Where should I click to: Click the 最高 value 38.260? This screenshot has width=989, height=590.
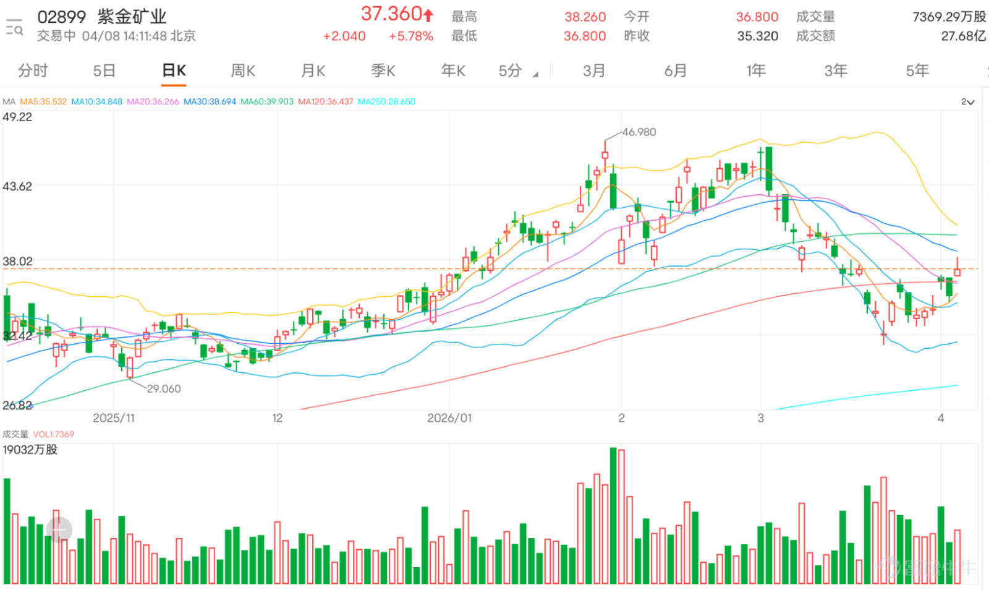tap(585, 17)
